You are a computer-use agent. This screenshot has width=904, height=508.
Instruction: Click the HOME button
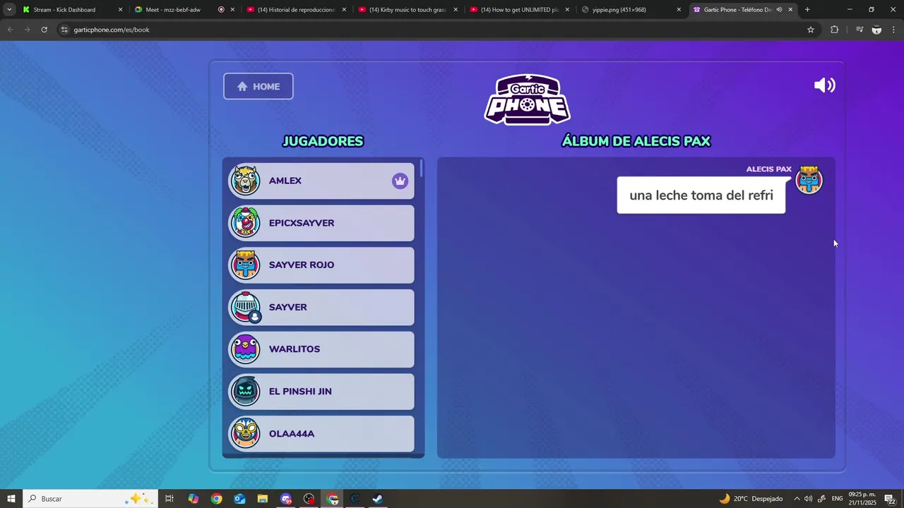258,86
